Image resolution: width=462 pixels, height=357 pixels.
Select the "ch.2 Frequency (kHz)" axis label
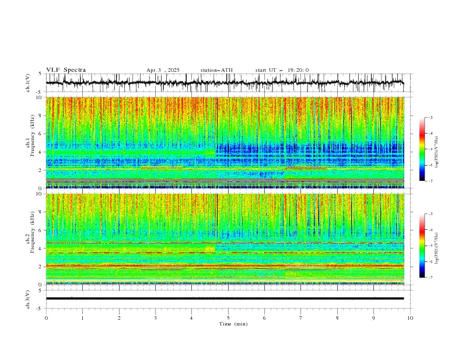coord(30,232)
